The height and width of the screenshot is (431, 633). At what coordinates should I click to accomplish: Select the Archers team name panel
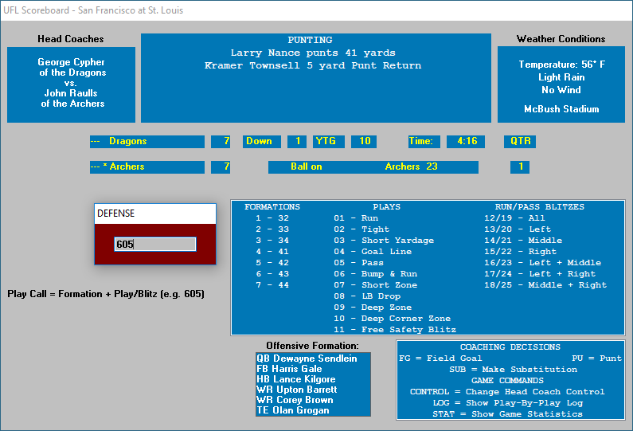tap(147, 167)
